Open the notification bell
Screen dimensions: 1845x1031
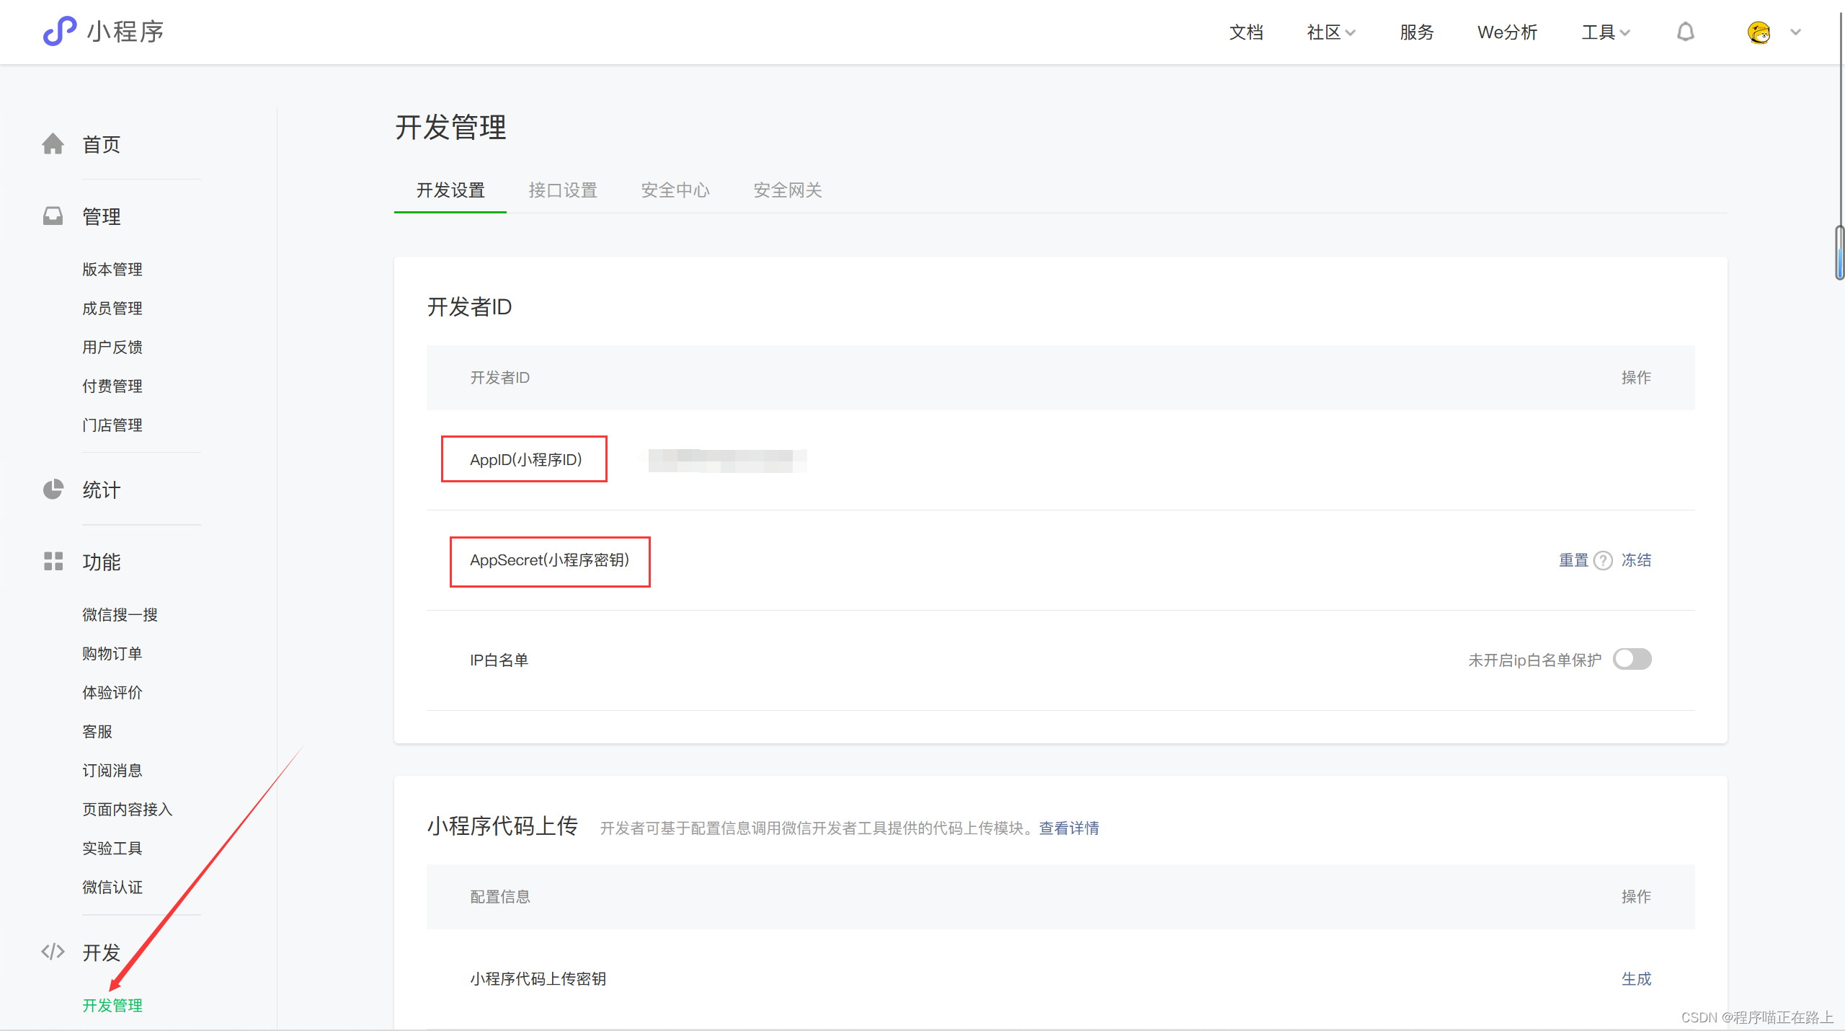1685,32
